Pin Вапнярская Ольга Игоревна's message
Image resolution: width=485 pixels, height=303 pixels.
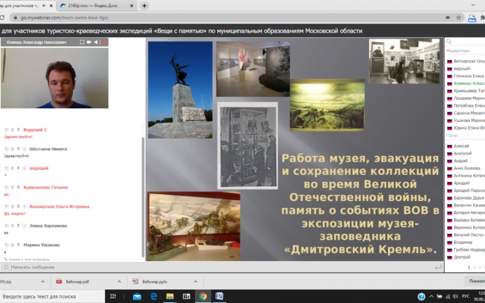pyautogui.click(x=18, y=207)
